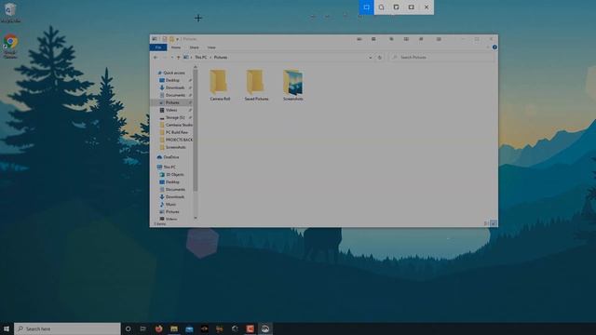Image resolution: width=596 pixels, height=335 pixels.
Task: Close the snipping toolbar
Action: [427, 7]
